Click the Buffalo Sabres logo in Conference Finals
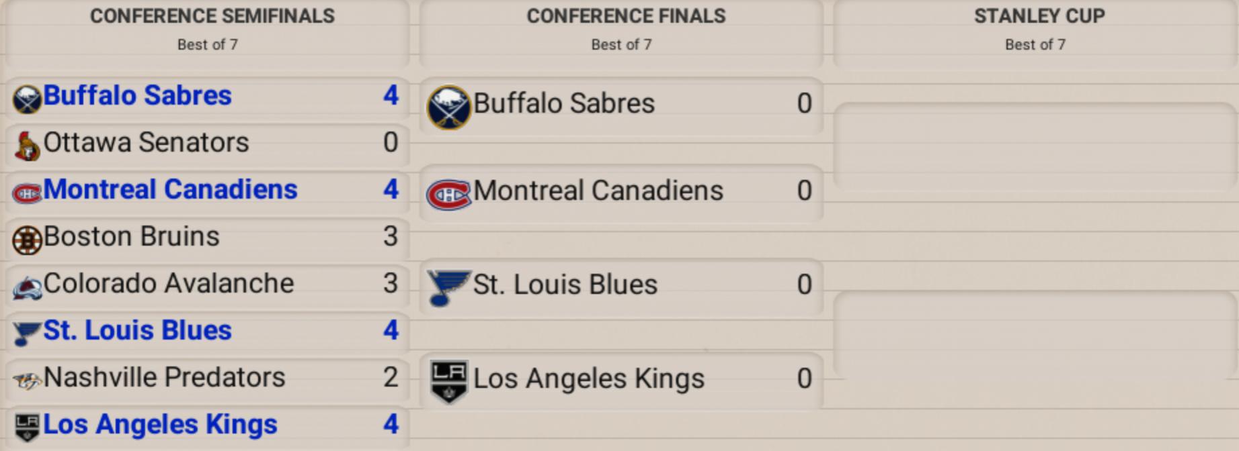 (x=448, y=106)
